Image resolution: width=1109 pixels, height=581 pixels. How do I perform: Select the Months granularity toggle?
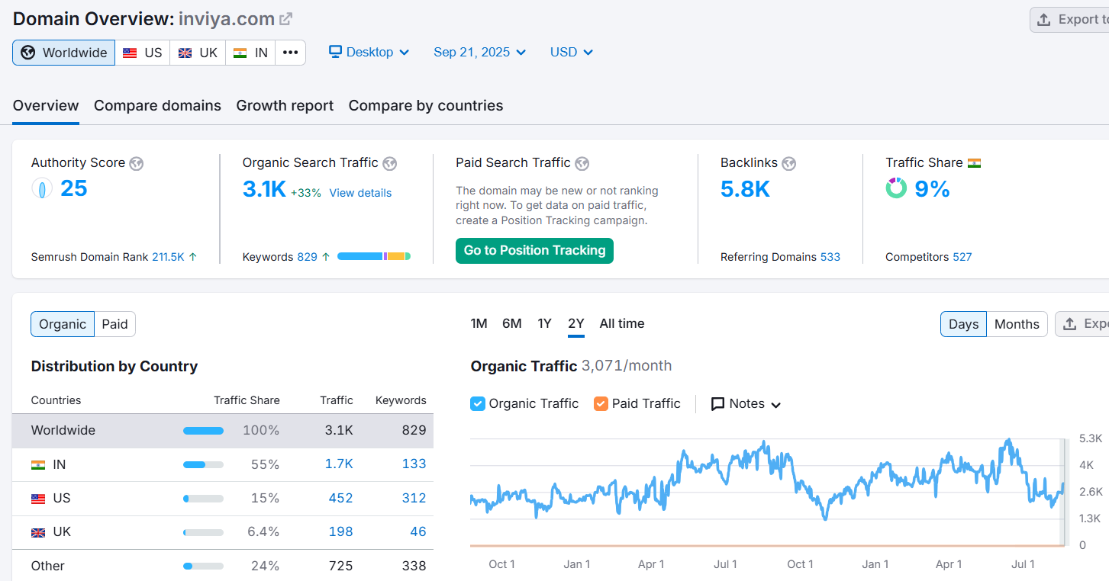1017,324
